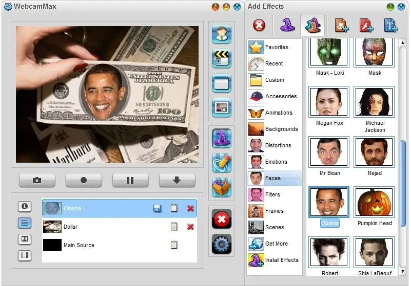Apply the Mask - Loki face effect

[329, 52]
